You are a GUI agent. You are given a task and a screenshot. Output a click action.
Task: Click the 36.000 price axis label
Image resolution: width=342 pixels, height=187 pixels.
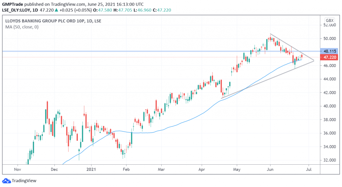pos(330,133)
